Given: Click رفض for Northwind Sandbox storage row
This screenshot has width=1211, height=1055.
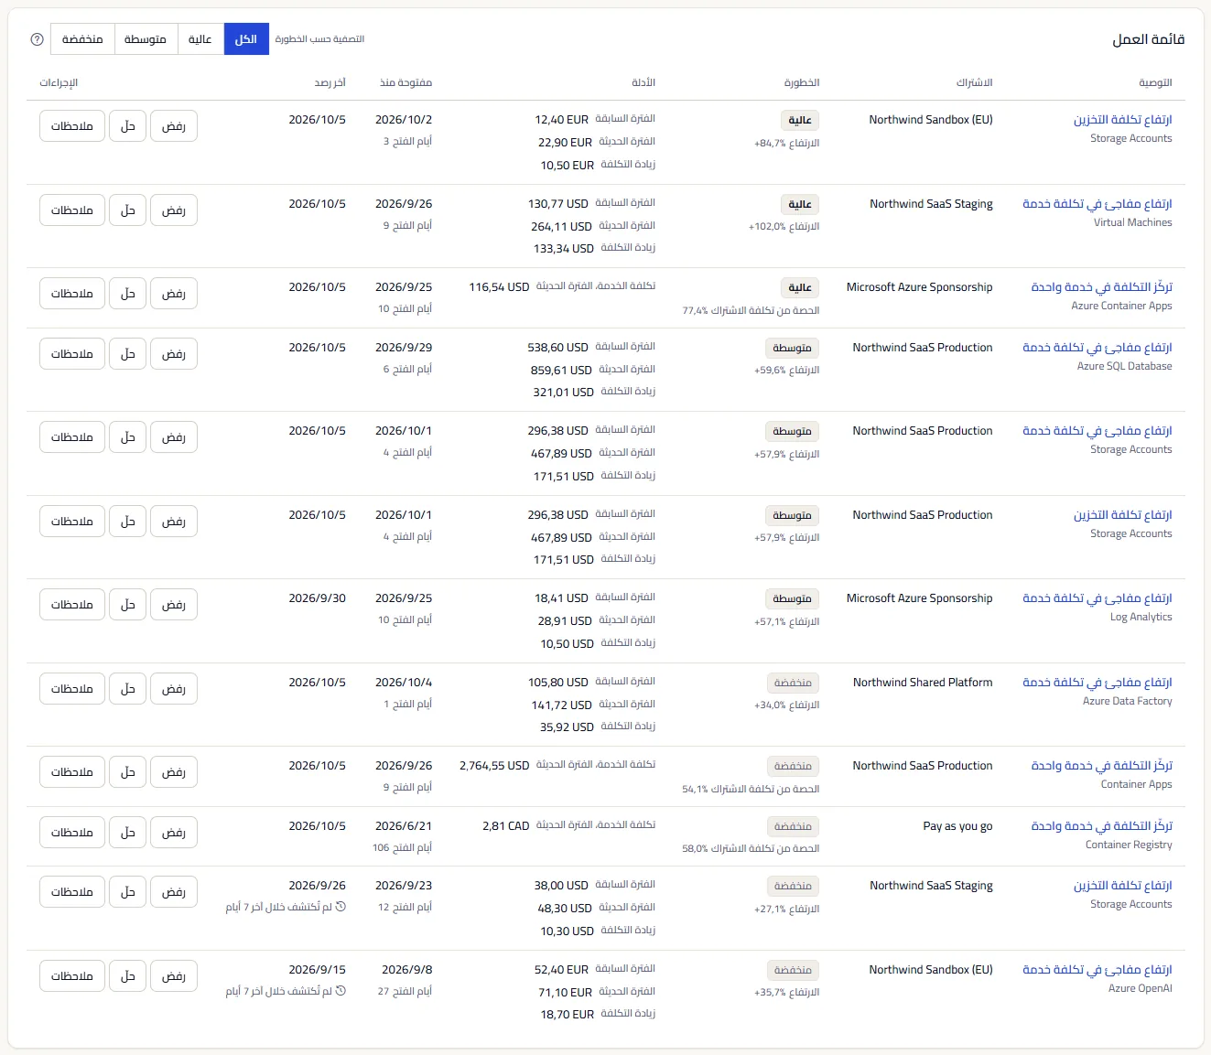Looking at the screenshot, I should (174, 126).
